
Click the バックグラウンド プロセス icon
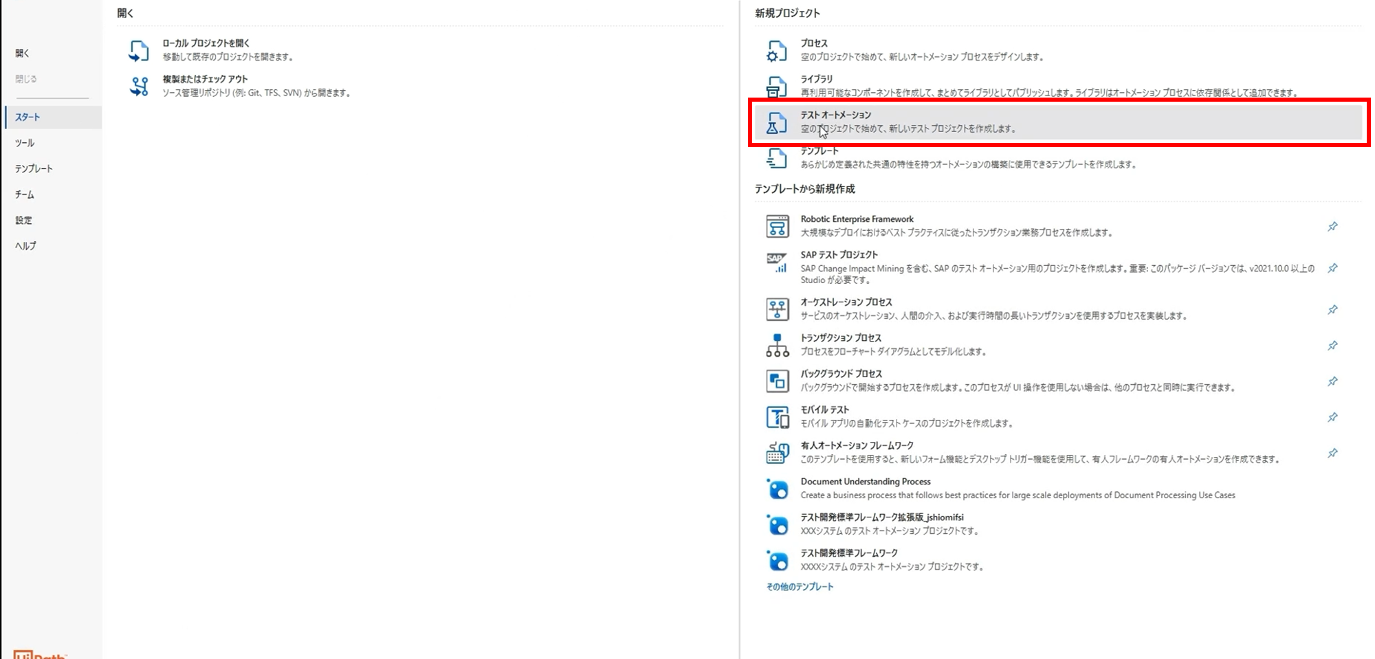[x=778, y=381]
